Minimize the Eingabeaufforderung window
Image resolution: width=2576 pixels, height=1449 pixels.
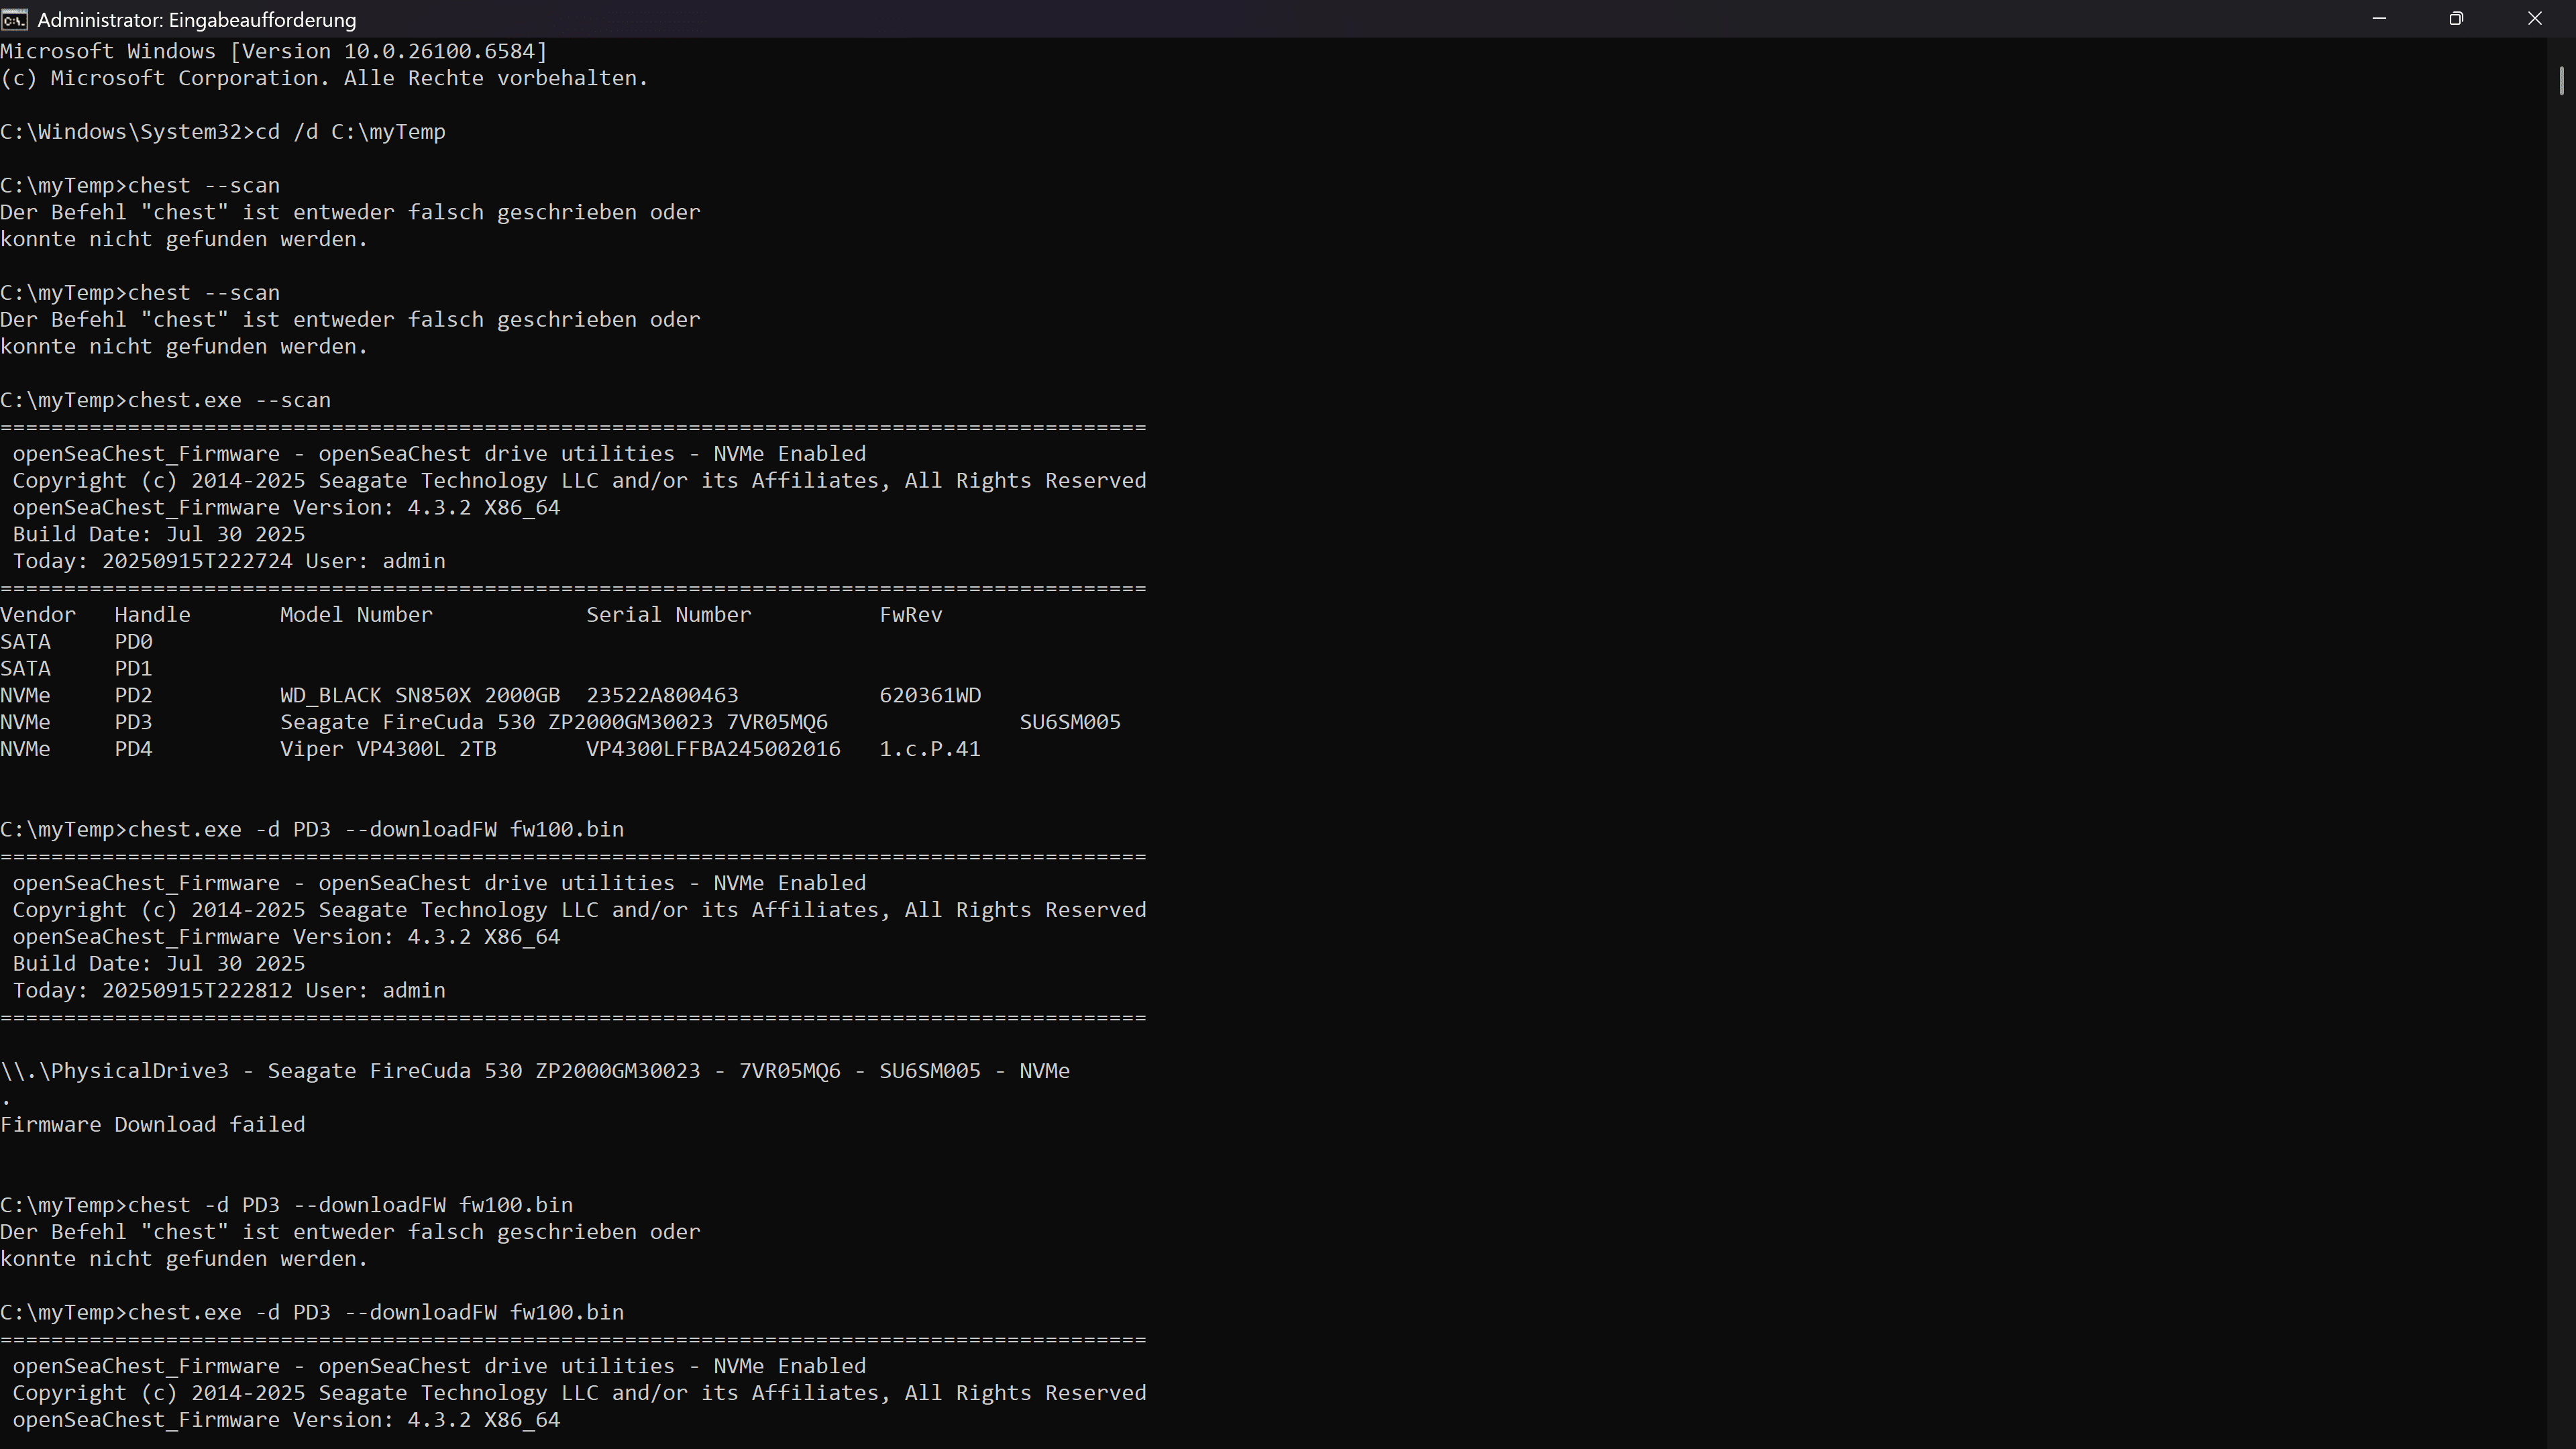2379,19
